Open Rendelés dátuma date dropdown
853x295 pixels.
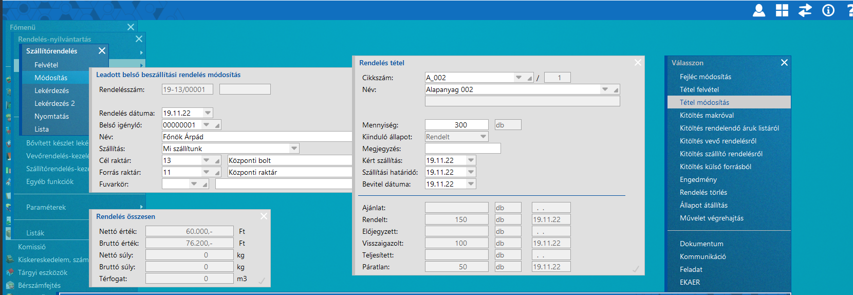pyautogui.click(x=208, y=113)
